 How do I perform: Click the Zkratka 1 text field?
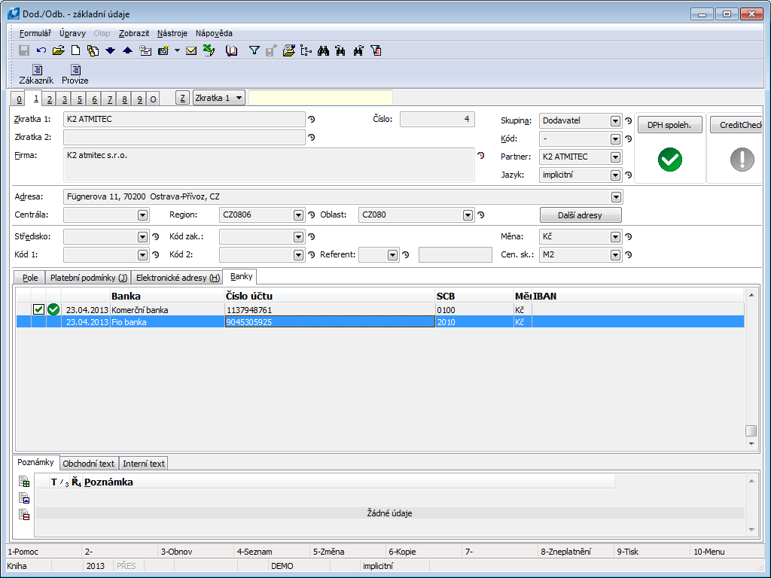pos(184,119)
